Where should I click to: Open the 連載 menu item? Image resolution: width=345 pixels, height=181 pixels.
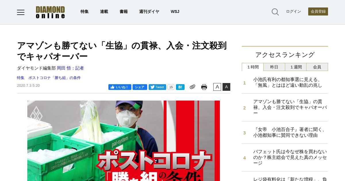[x=104, y=11]
